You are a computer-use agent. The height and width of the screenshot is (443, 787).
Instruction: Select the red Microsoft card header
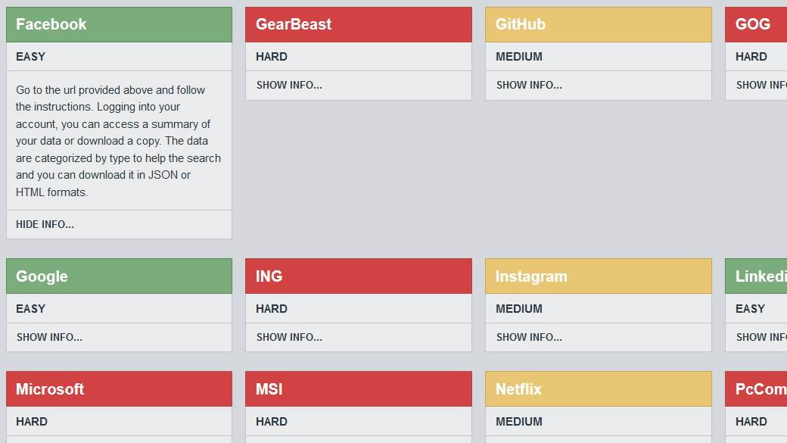(119, 389)
